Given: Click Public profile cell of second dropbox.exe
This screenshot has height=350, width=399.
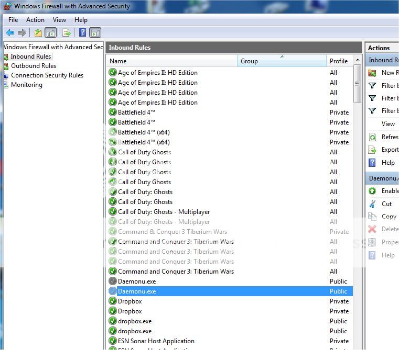Looking at the screenshot, I should [338, 331].
